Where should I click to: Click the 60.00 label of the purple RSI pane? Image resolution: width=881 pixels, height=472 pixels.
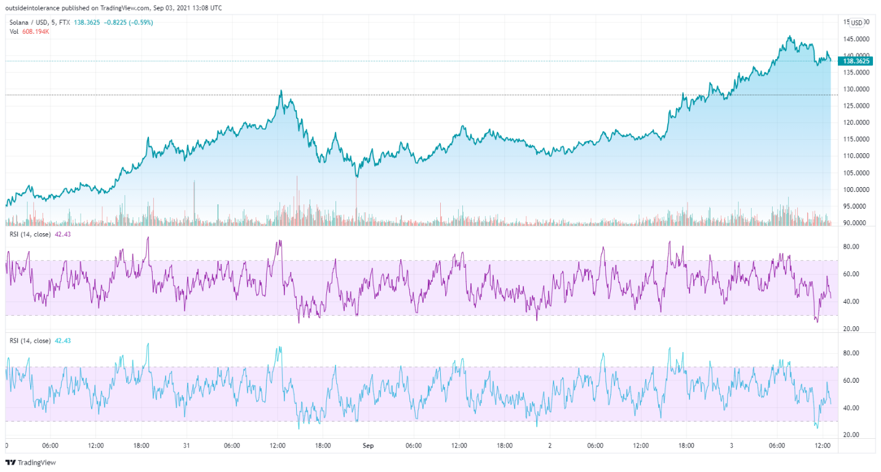[x=851, y=274]
